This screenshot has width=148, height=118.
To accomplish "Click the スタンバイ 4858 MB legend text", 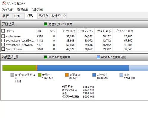I will (x=102, y=76).
